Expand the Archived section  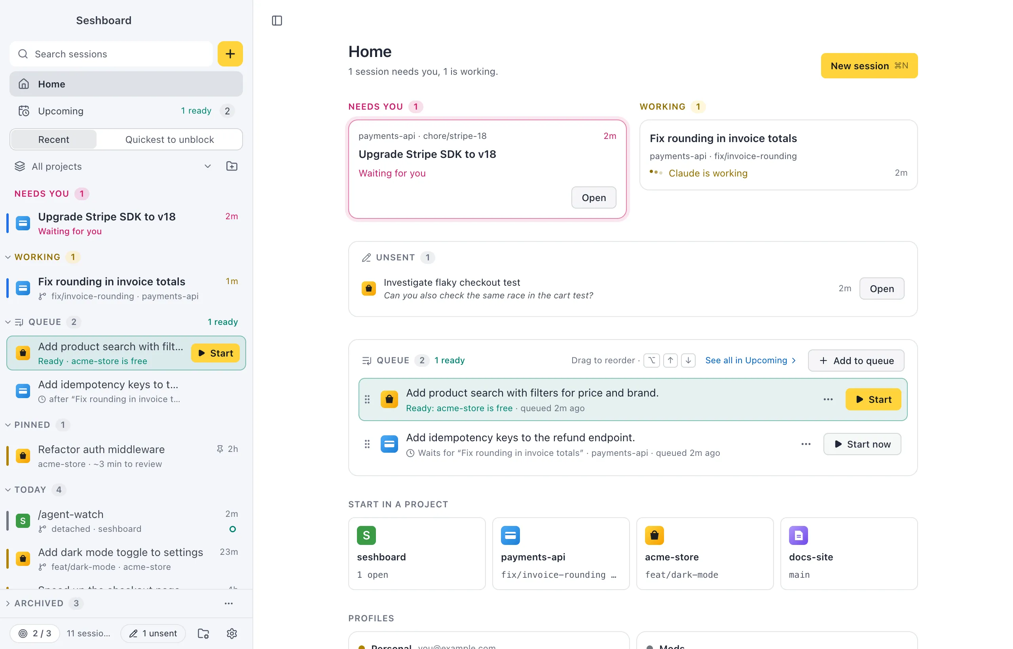point(8,603)
